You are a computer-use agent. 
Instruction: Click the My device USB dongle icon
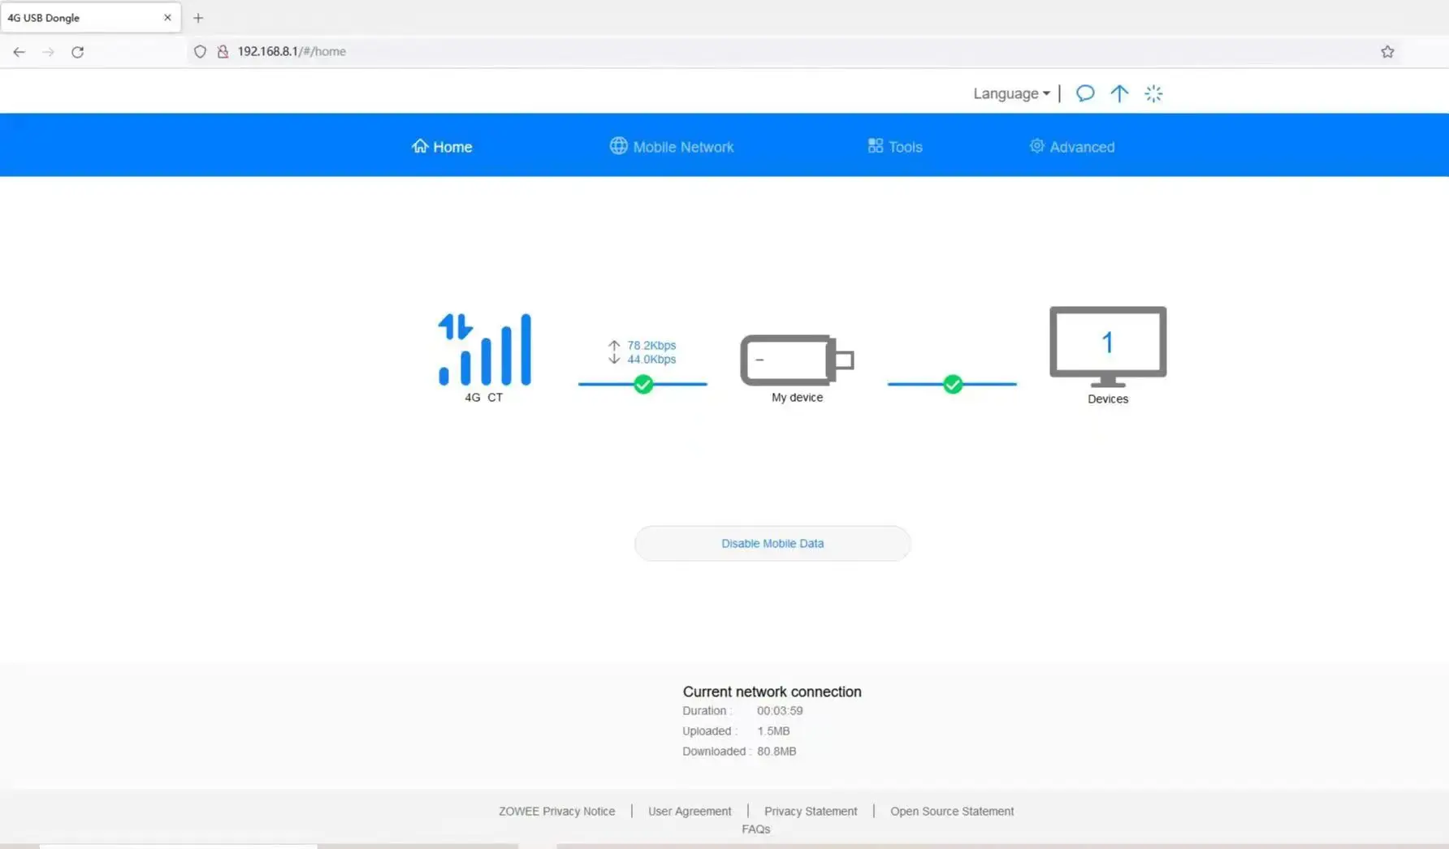point(796,360)
